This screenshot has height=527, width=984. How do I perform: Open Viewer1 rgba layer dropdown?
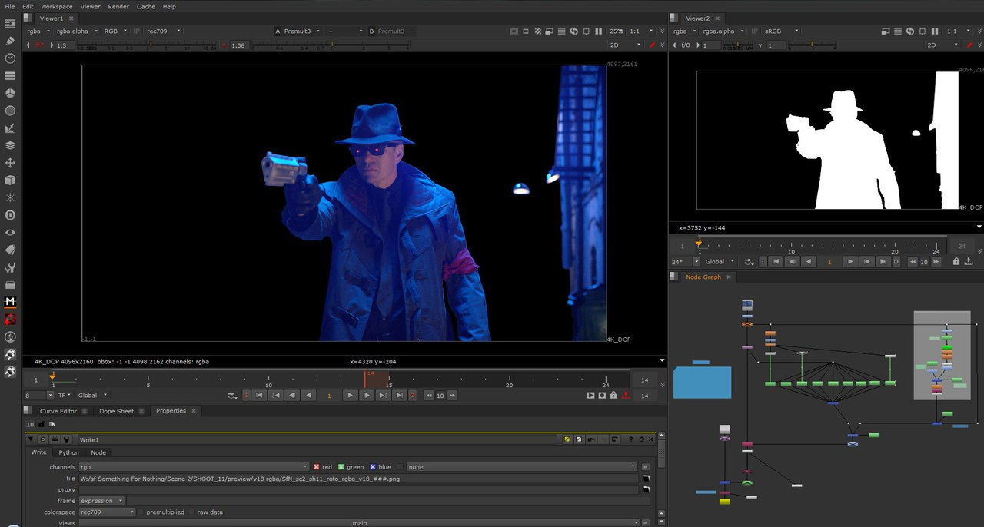(38, 31)
